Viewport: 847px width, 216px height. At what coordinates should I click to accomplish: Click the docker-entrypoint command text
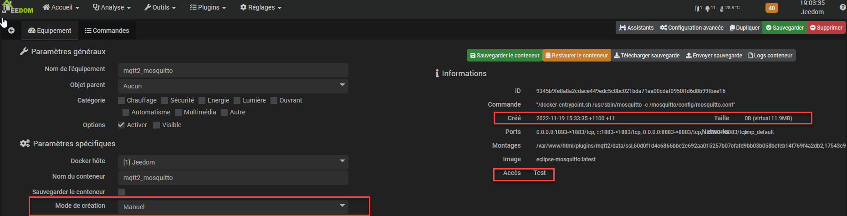[x=636, y=105]
